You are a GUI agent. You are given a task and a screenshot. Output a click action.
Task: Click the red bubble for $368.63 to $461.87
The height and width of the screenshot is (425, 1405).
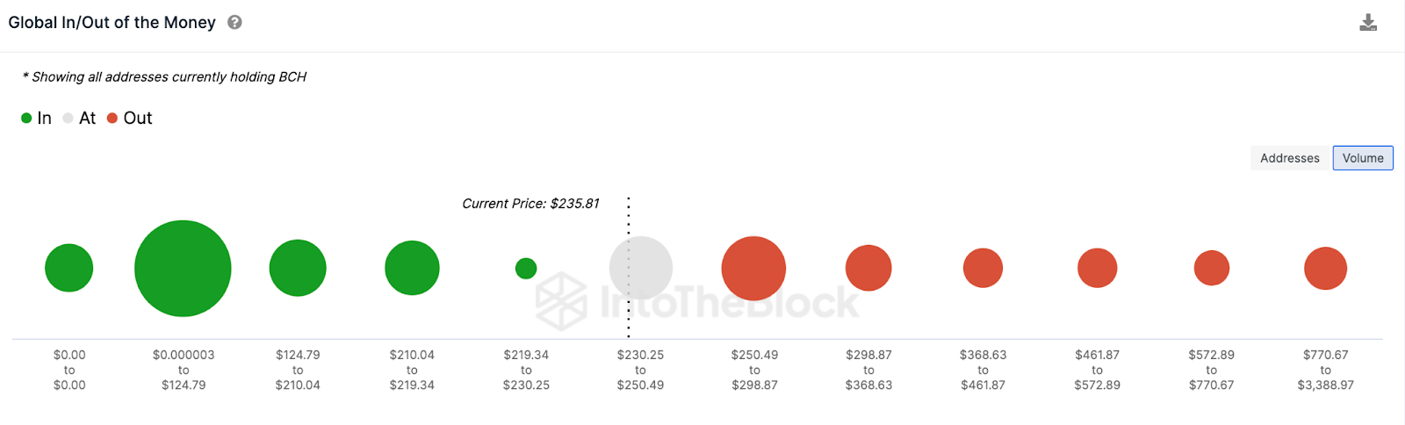click(983, 268)
